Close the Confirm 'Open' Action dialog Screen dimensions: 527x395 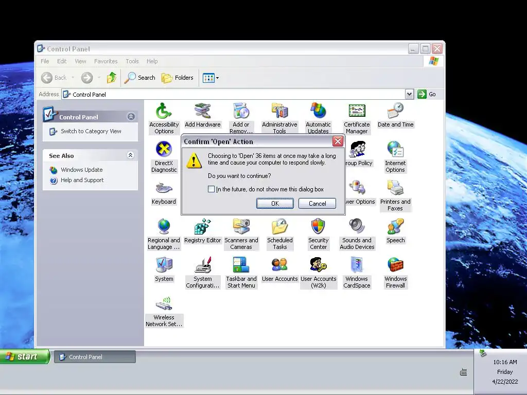pyautogui.click(x=338, y=141)
